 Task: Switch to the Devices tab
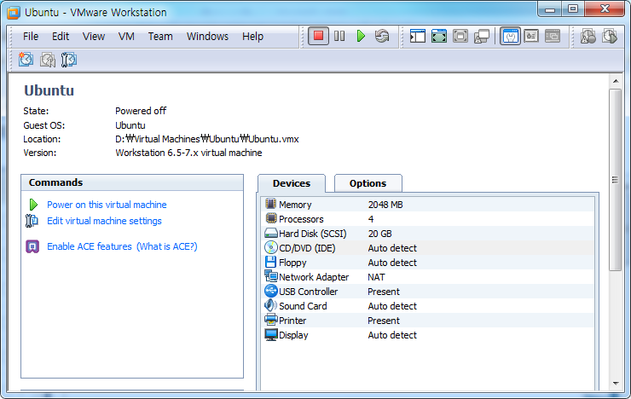[x=292, y=183]
